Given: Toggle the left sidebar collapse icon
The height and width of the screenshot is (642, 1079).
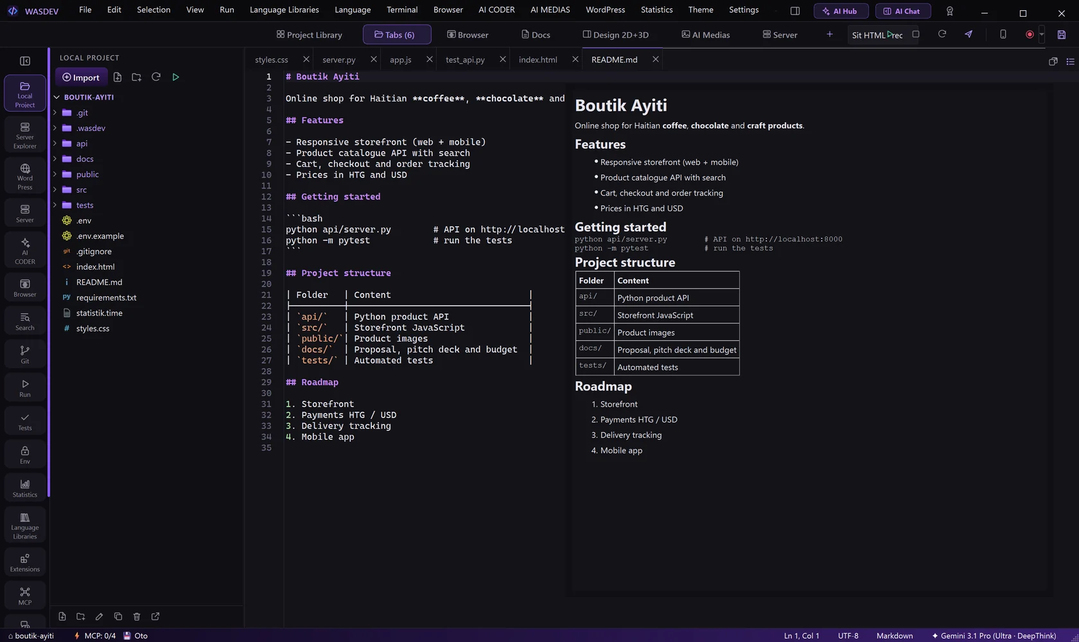Looking at the screenshot, I should click(x=25, y=61).
